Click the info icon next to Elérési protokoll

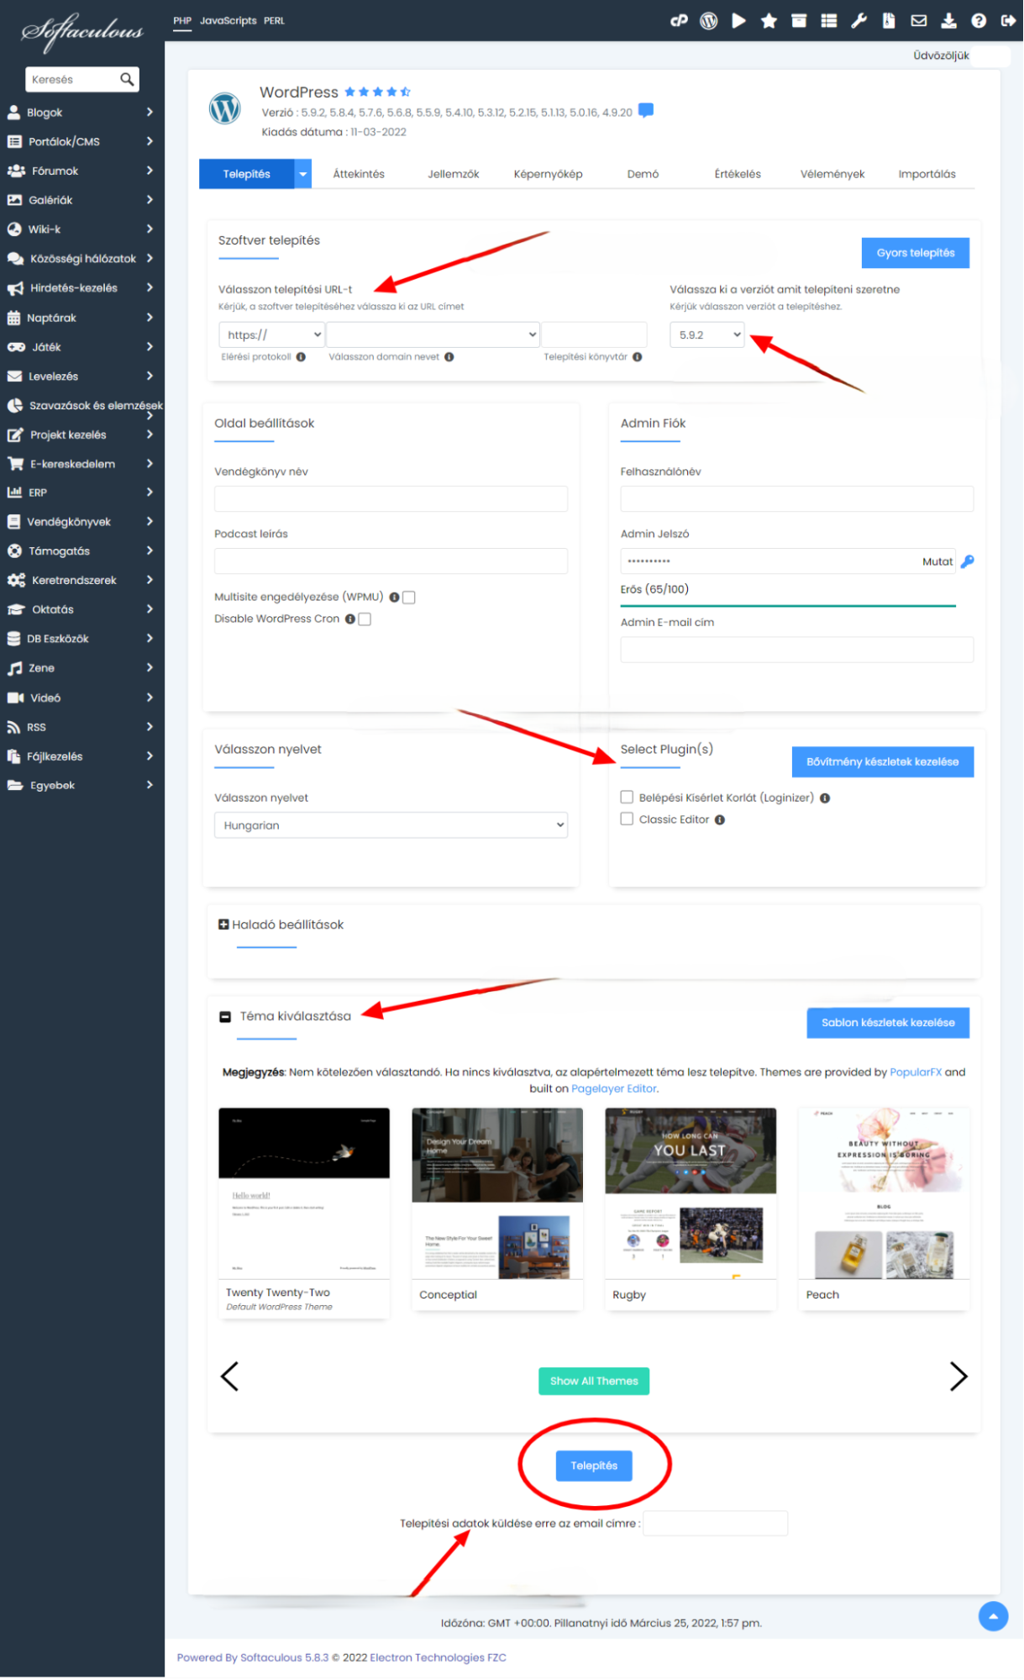[301, 357]
